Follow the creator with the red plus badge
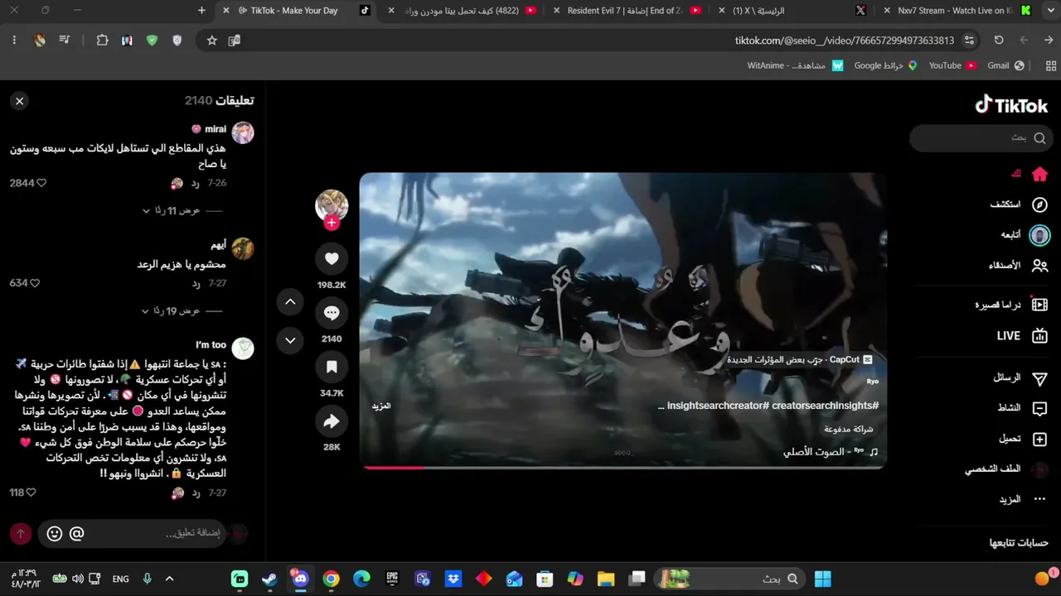 [332, 223]
